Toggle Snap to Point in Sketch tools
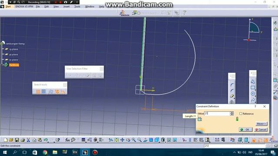Screen dimensions: 278x156 [x=43, y=91]
